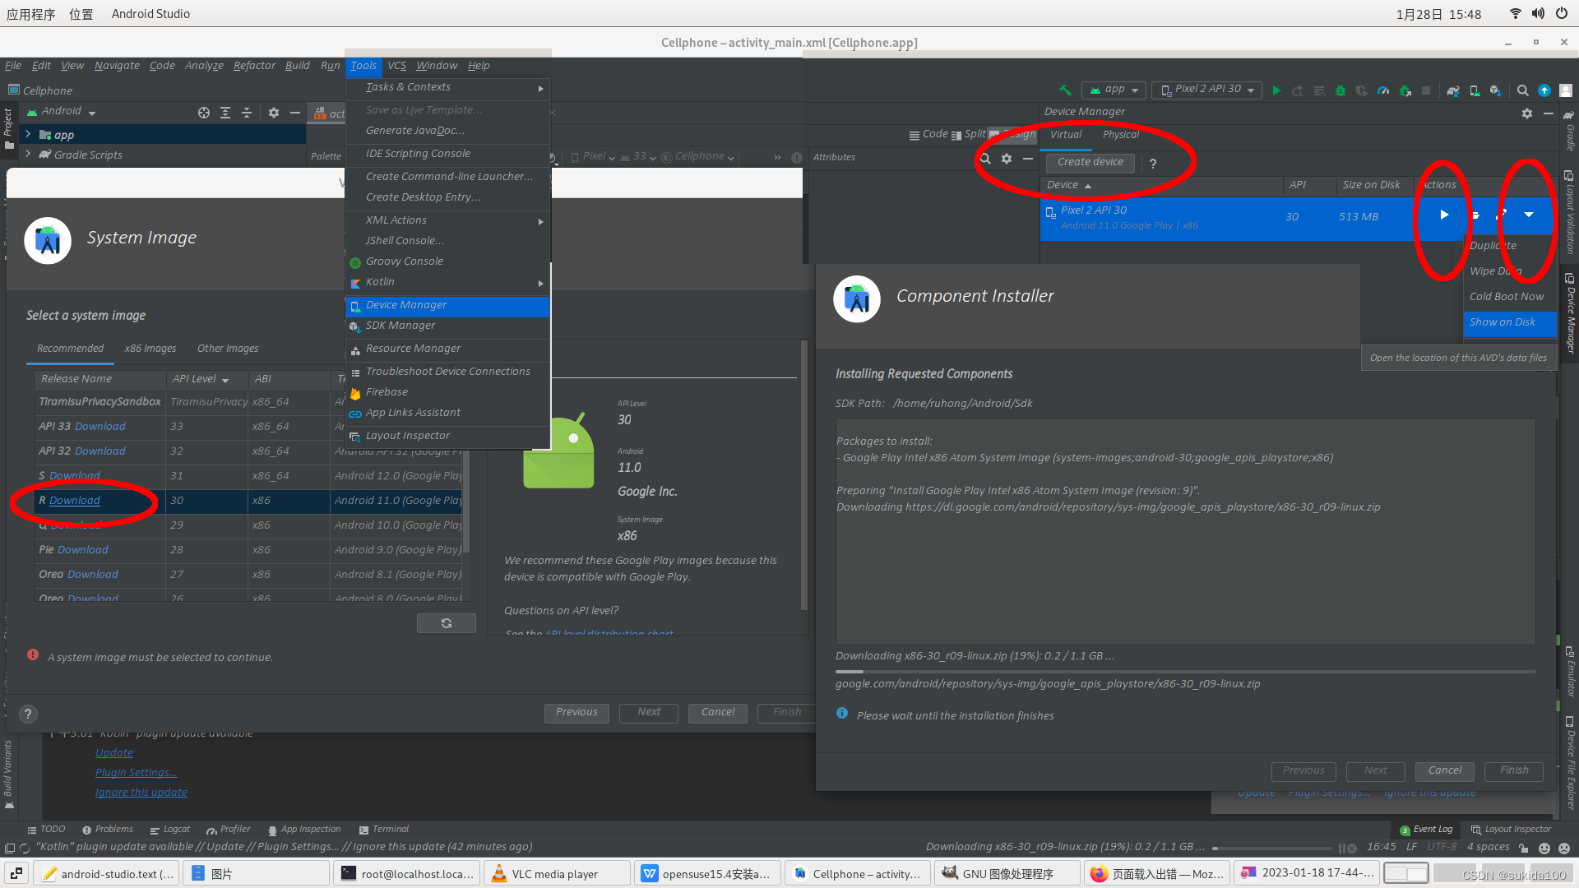
Task: Click the status bar download progress bar
Action: coord(1271,848)
